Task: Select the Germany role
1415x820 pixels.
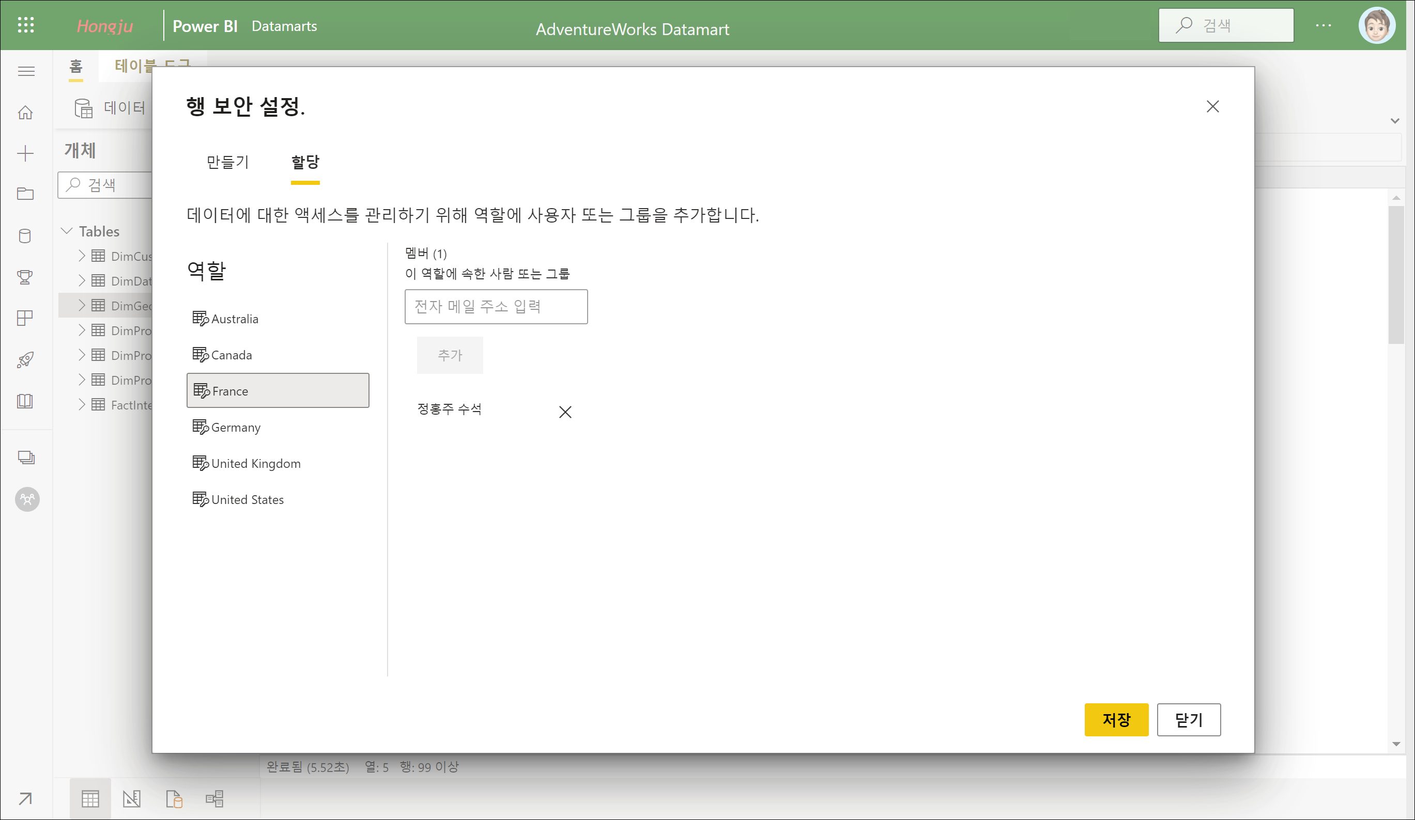Action: pos(236,428)
